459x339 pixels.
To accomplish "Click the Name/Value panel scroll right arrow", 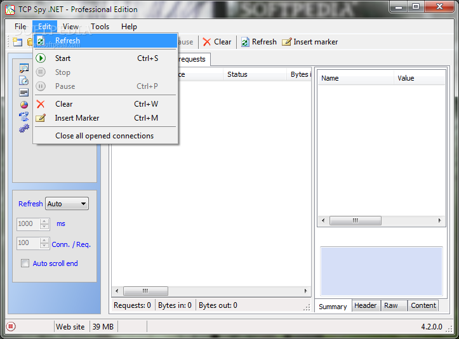I will click(x=440, y=220).
